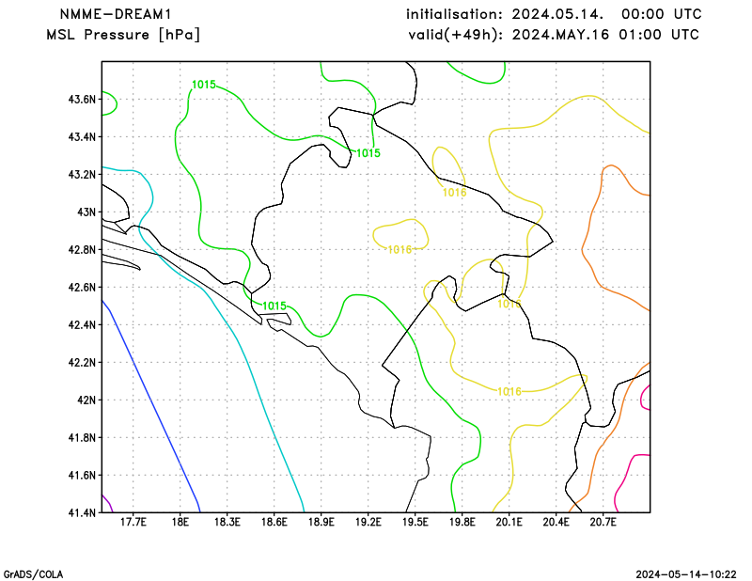Image resolution: width=752 pixels, height=581 pixels.
Task: Click the 42N latitude label
Action: [x=86, y=400]
